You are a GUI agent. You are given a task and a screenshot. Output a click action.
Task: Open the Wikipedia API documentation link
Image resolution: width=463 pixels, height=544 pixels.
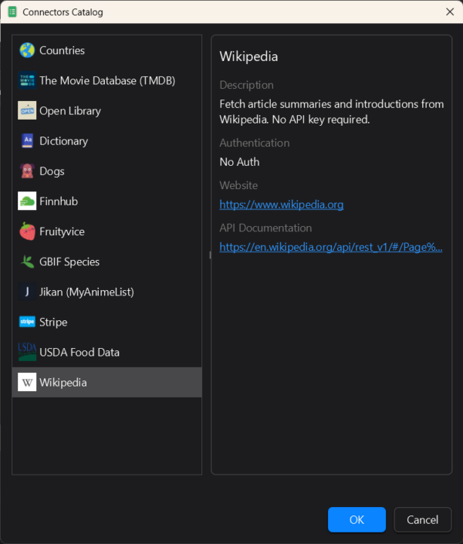coord(330,247)
